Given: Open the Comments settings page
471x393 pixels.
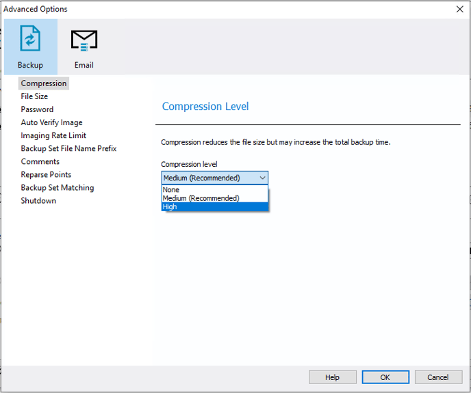Looking at the screenshot, I should 40,162.
